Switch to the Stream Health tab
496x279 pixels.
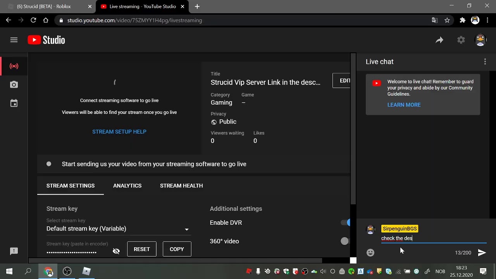tap(181, 186)
